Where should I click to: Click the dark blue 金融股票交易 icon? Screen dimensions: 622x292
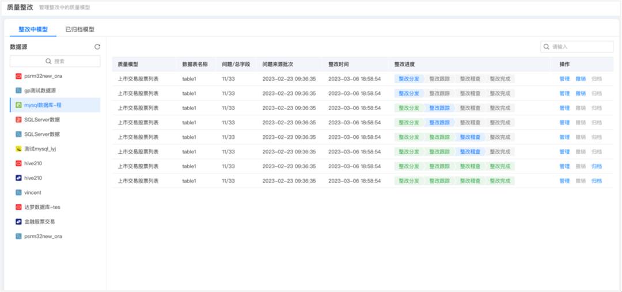click(x=18, y=222)
